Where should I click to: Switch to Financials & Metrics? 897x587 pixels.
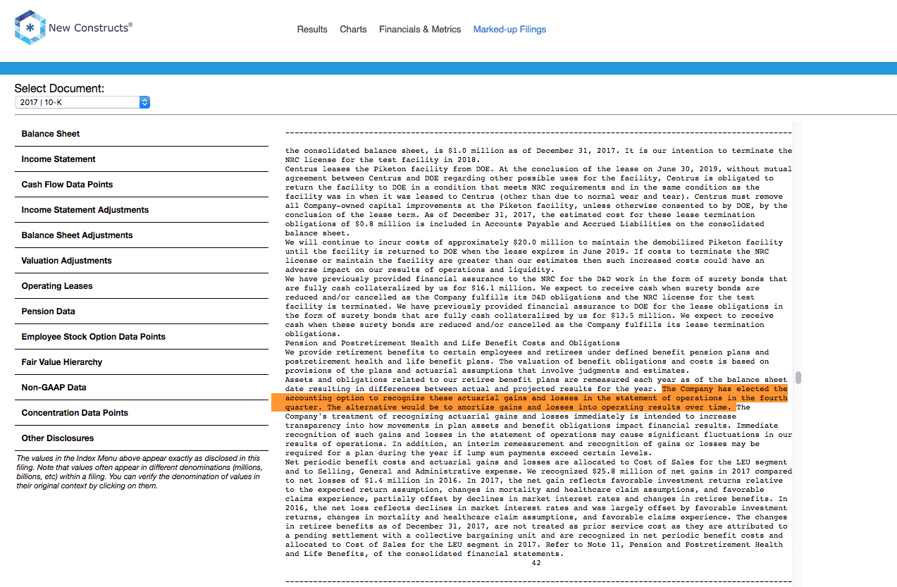[x=420, y=30]
